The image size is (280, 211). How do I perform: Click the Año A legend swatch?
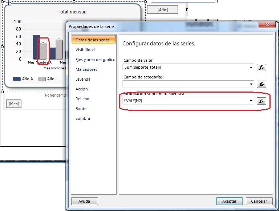click(x=17, y=79)
